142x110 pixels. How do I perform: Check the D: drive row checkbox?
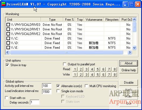pos(8,43)
